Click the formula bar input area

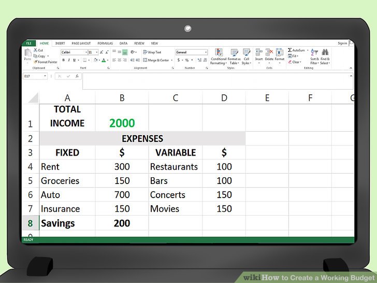click(x=218, y=81)
